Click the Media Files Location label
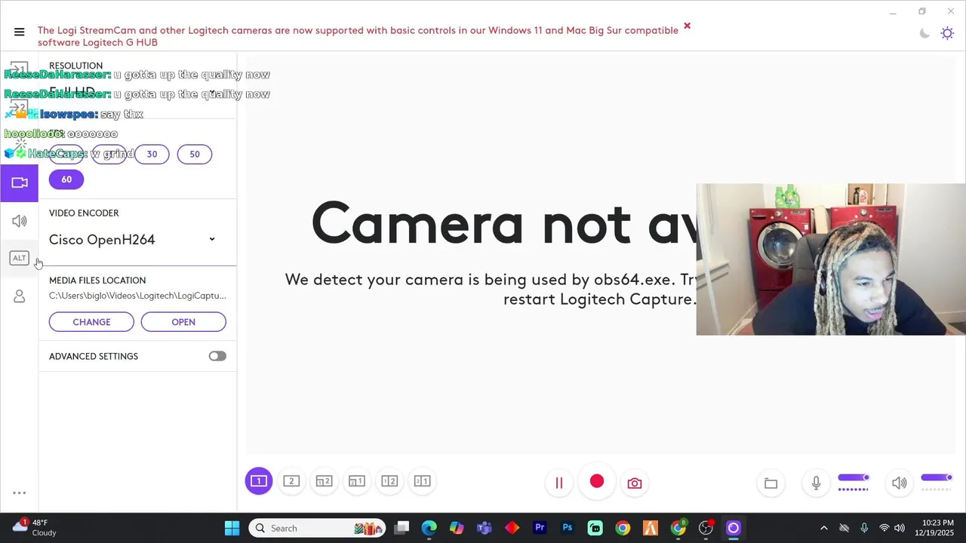The width and height of the screenshot is (966, 543). 97,280
